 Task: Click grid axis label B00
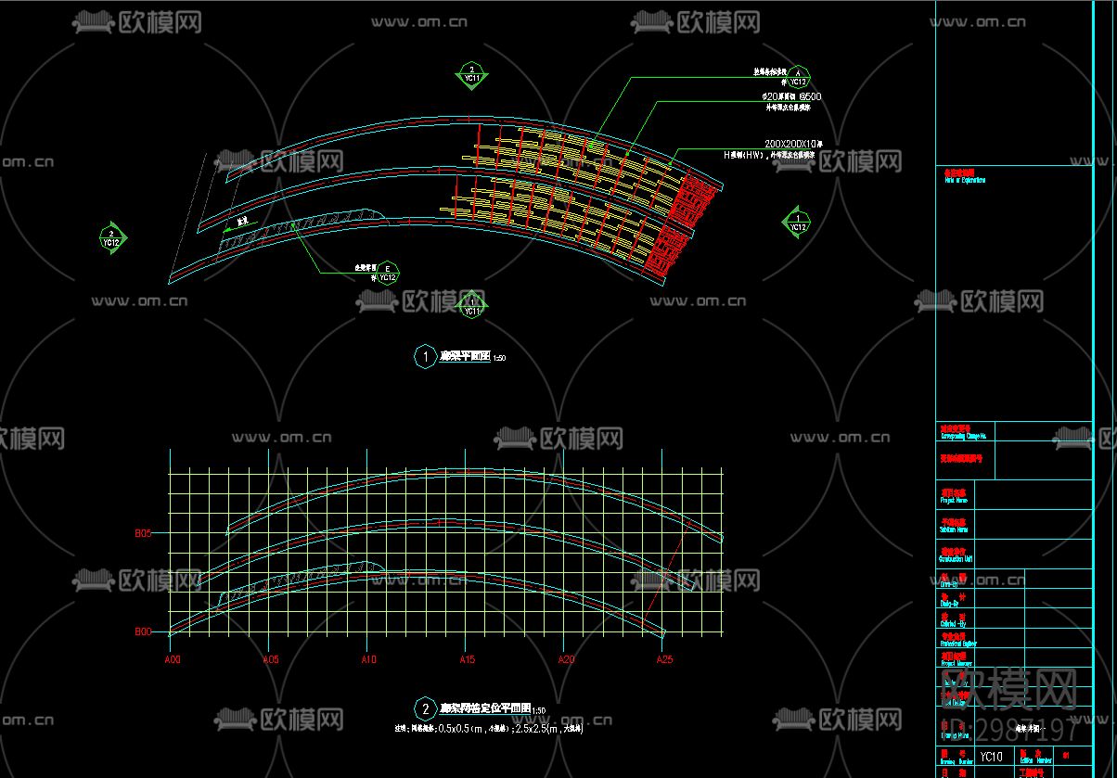point(143,632)
